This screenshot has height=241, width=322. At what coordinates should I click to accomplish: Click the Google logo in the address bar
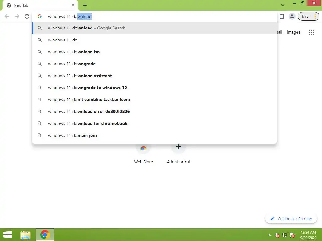point(39,16)
